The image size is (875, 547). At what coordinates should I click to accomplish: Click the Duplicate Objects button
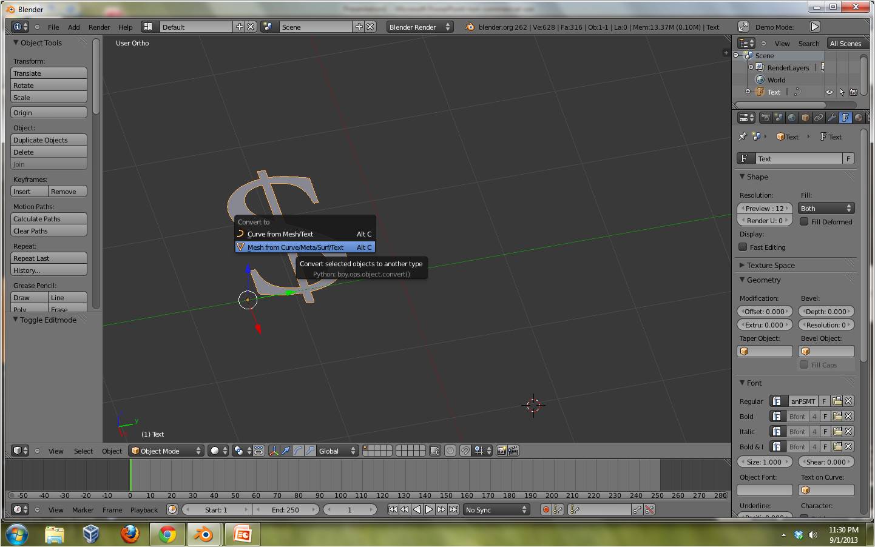(49, 139)
